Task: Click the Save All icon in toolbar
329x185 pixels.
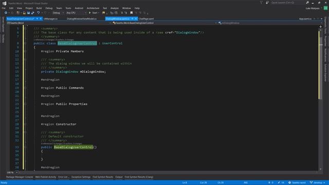Action: 33,13
